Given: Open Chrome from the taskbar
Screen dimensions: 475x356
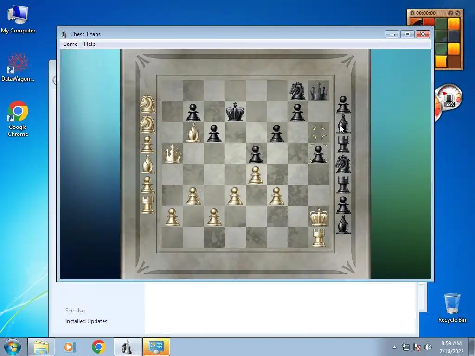Looking at the screenshot, I should 98,347.
